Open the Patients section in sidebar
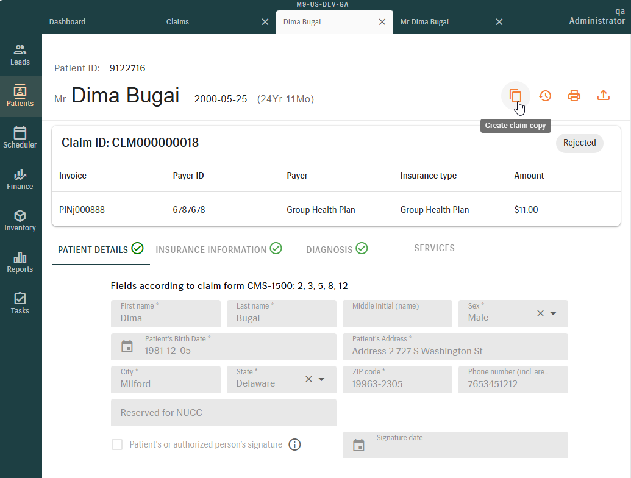Screen dimensions: 631x478 [x=20, y=96]
